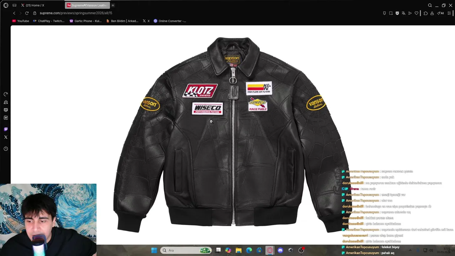Click the jacket product image
The width and height of the screenshot is (455, 256).
(233, 135)
